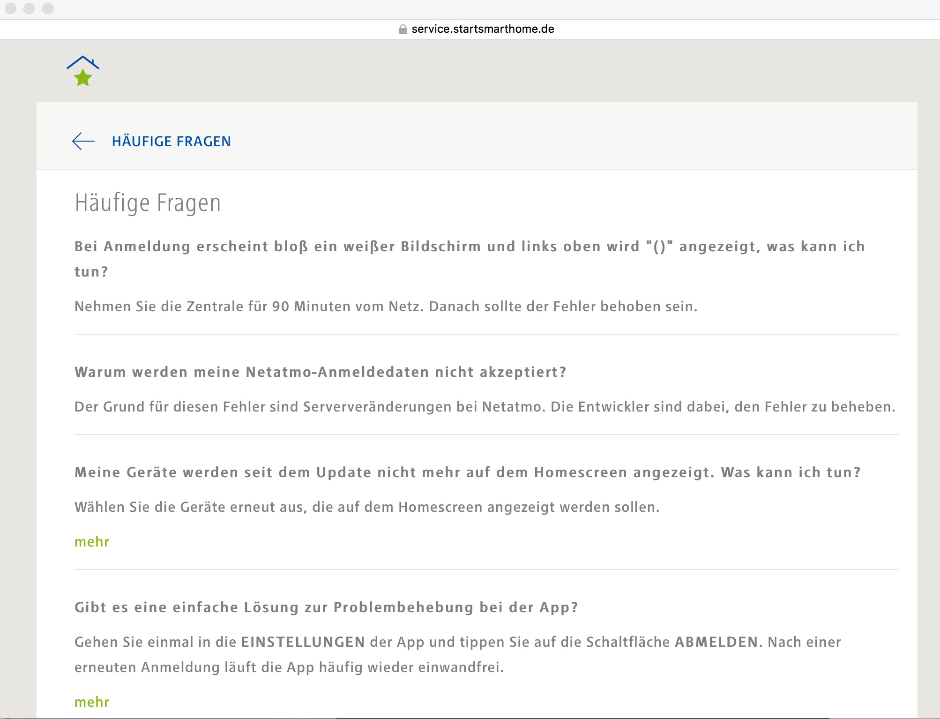Open 'mehr' under the app troubleshooting answer
Image resolution: width=940 pixels, height=719 pixels.
click(x=92, y=702)
